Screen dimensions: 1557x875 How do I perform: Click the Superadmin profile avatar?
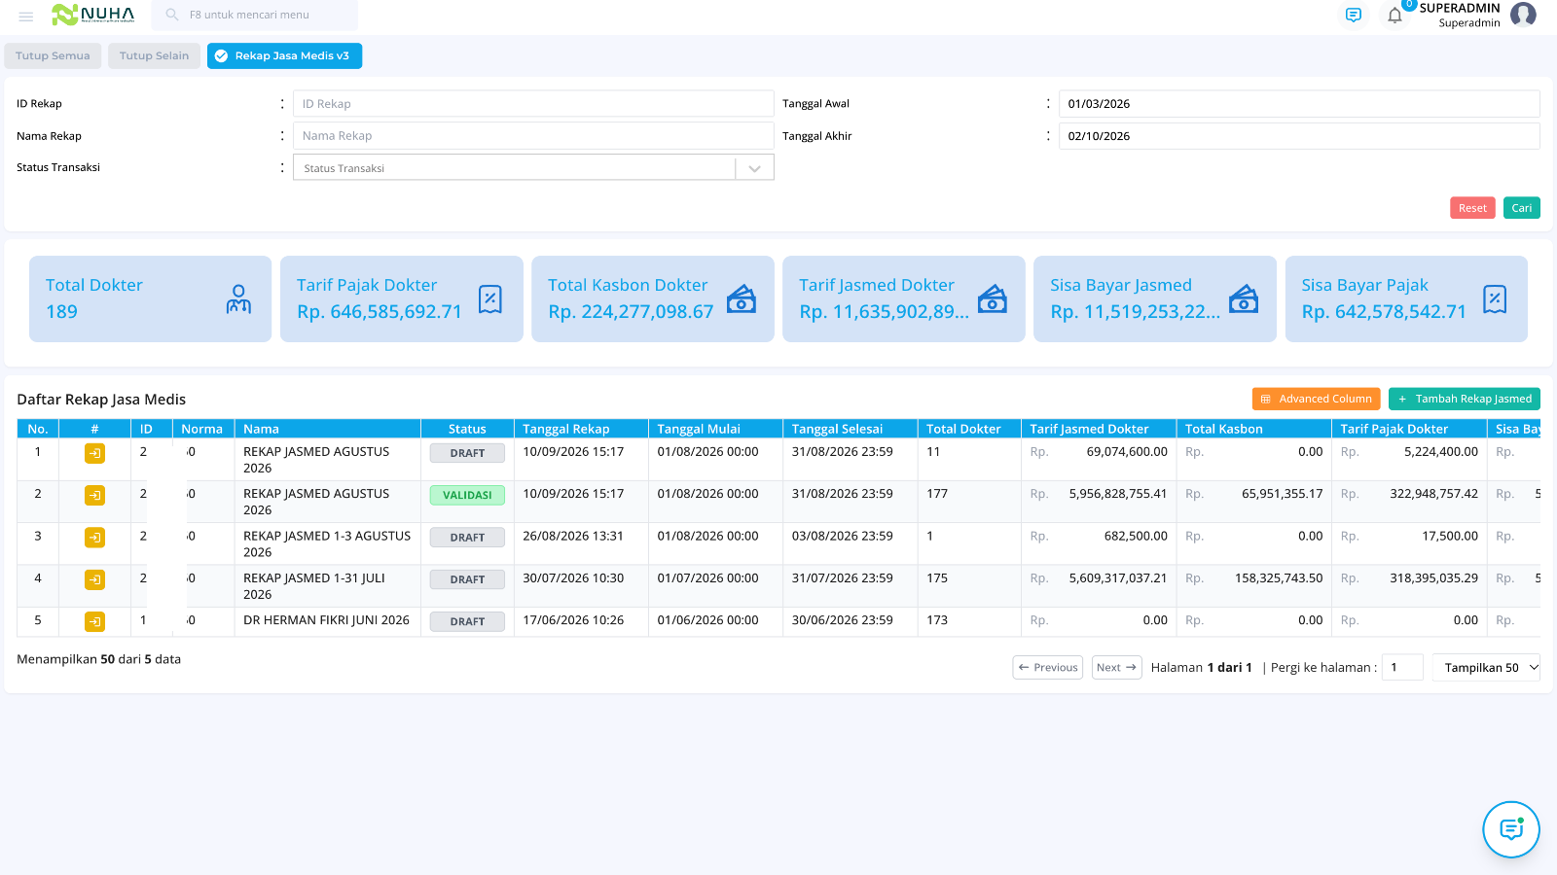[x=1523, y=15]
